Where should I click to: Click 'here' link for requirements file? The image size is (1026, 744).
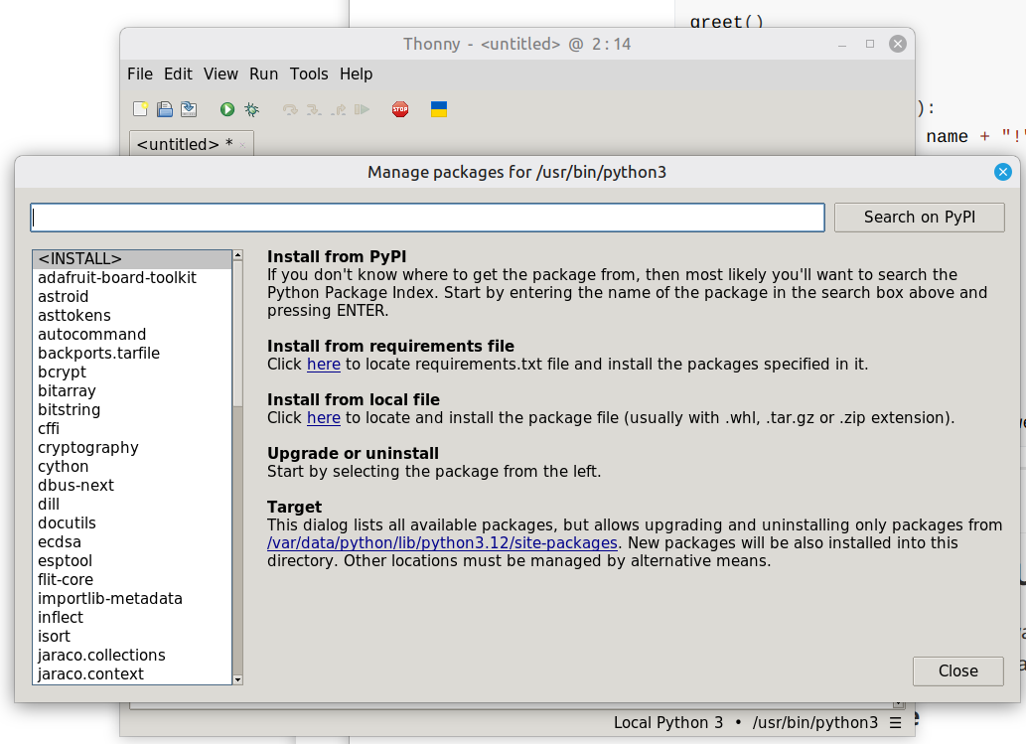324,365
